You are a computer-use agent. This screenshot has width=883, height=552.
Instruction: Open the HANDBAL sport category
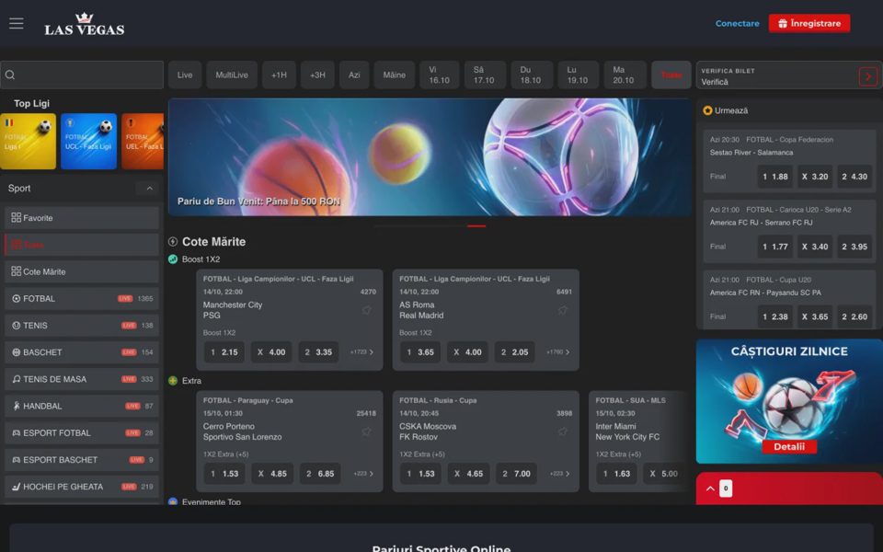(82, 406)
